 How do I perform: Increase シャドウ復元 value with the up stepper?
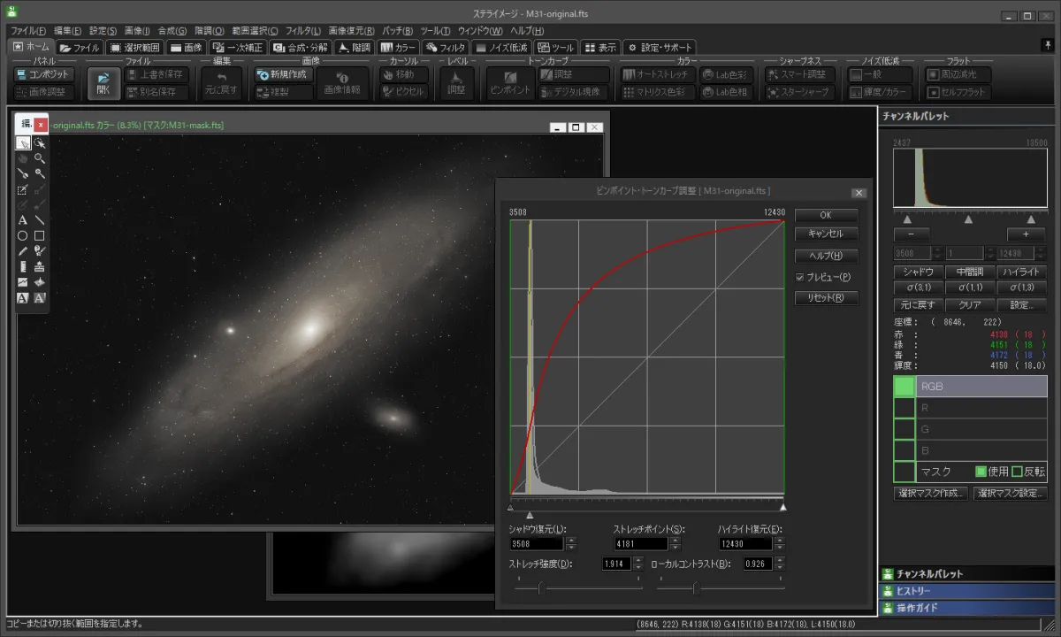pos(571,540)
